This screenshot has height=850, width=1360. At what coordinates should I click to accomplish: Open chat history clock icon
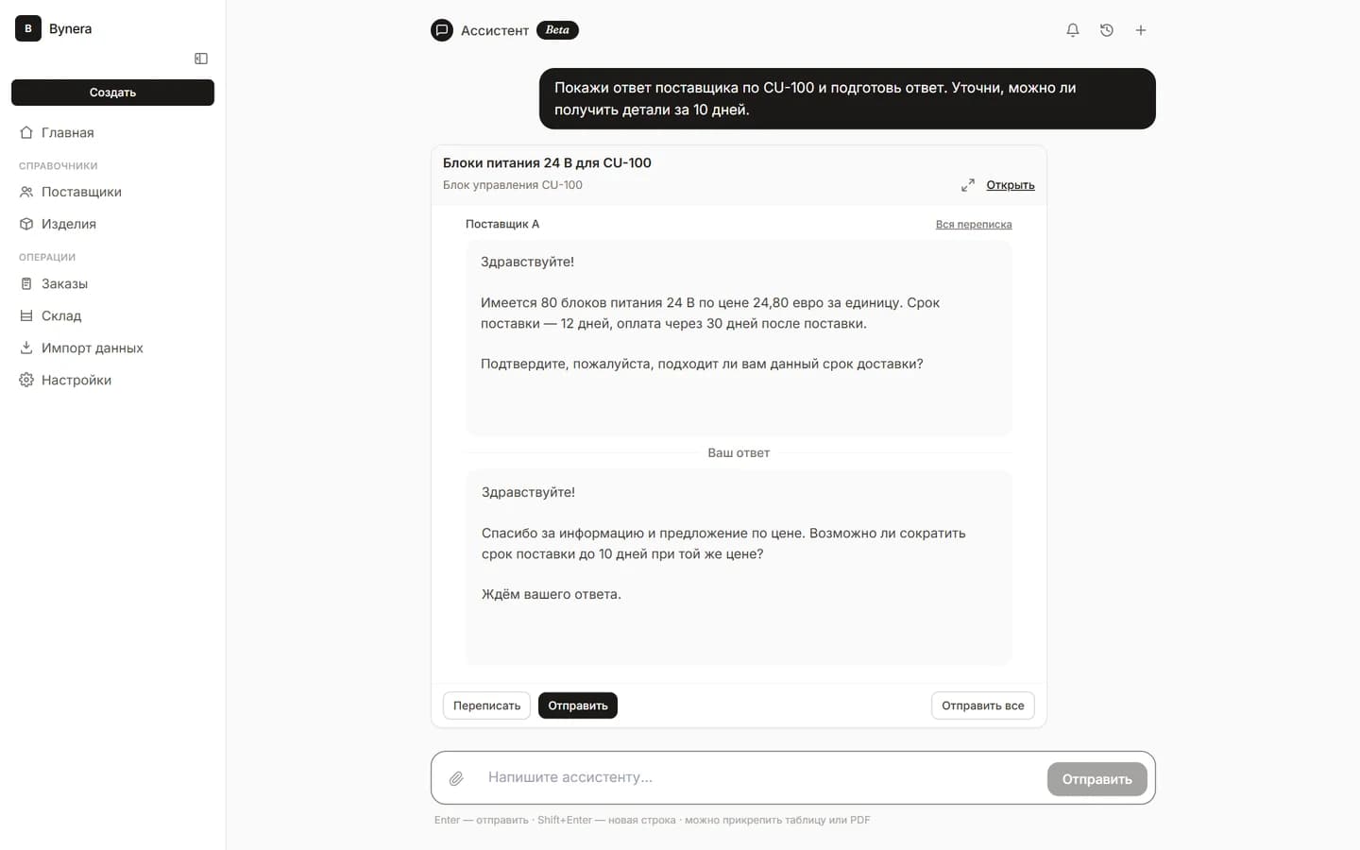tap(1107, 30)
